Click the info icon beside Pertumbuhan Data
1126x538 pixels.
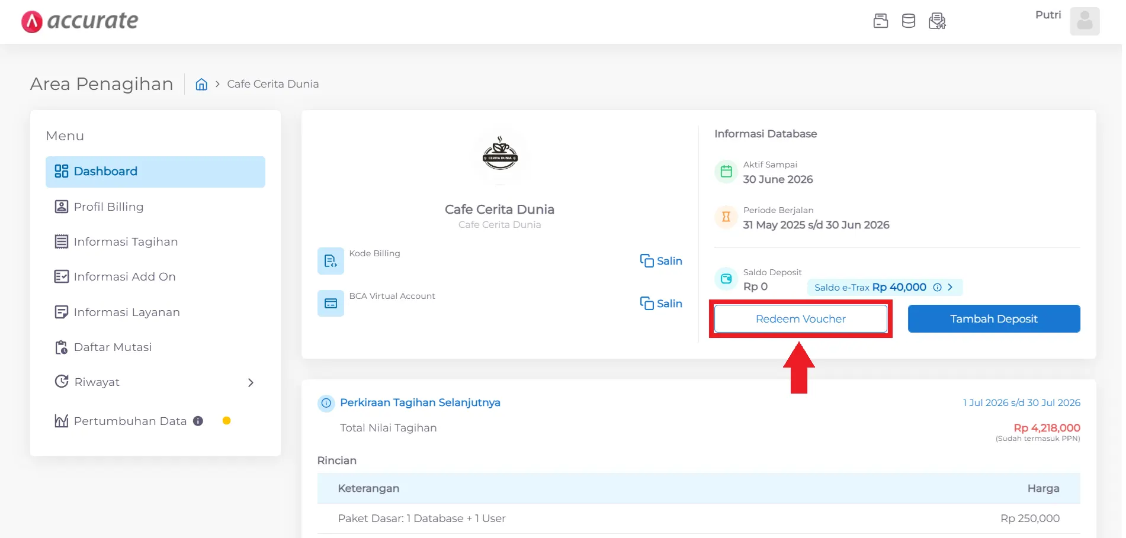[198, 421]
